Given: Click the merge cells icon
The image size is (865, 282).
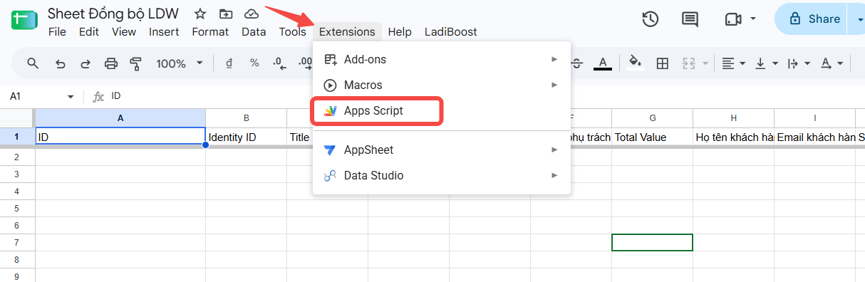Looking at the screenshot, I should tap(688, 63).
